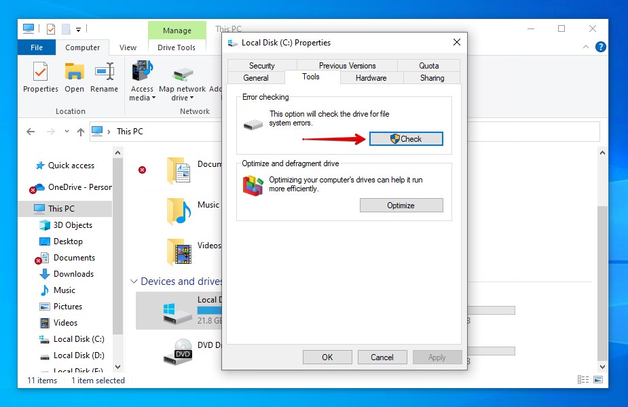Image resolution: width=628 pixels, height=407 pixels.
Task: Click the New folder quick access toolbar icon
Action: tap(66, 29)
